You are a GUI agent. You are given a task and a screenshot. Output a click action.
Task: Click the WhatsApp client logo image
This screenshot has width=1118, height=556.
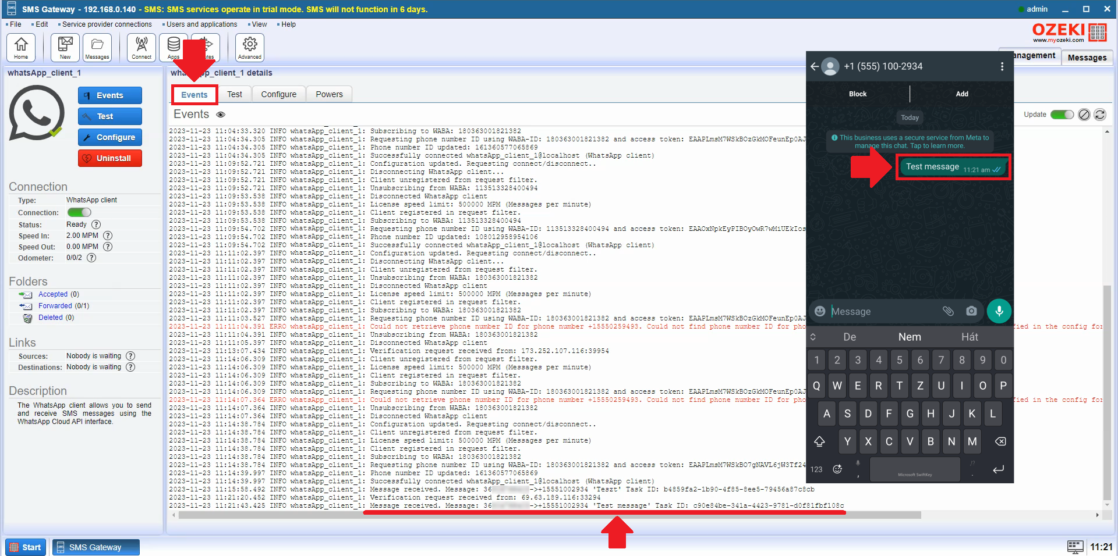click(x=37, y=113)
